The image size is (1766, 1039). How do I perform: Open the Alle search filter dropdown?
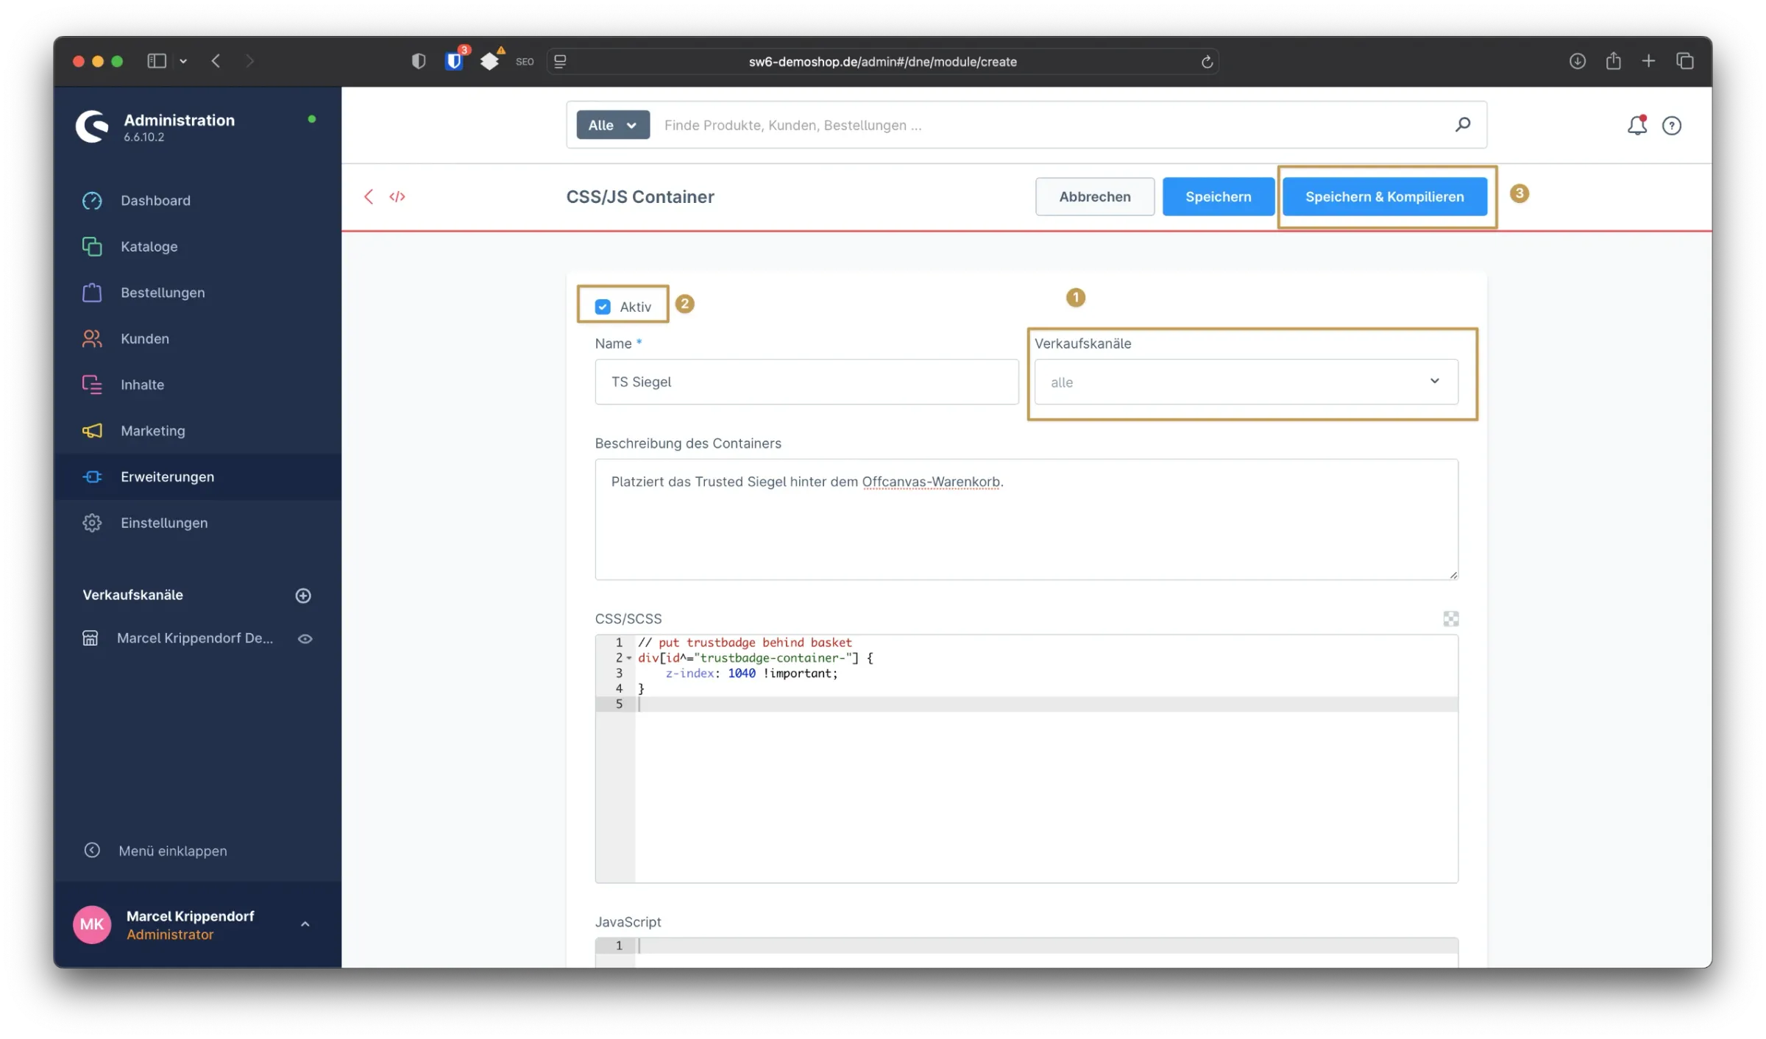[612, 125]
